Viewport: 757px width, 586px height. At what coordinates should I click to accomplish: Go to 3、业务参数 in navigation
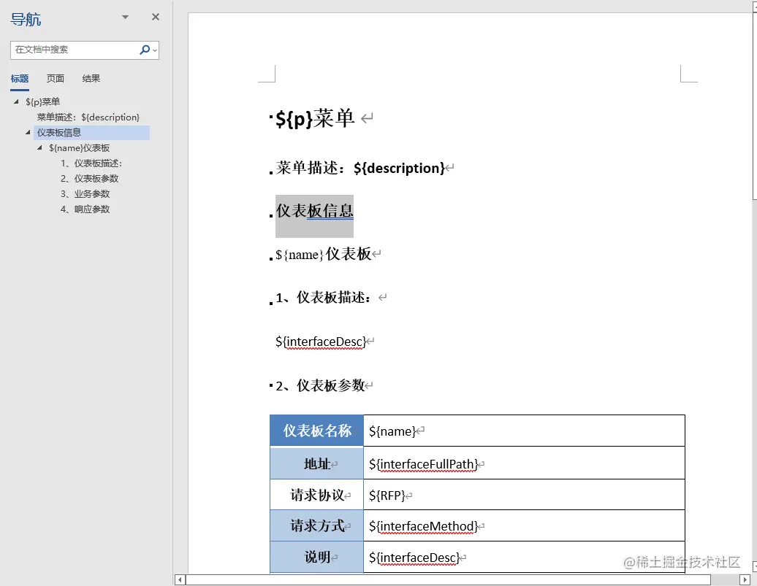[85, 194]
